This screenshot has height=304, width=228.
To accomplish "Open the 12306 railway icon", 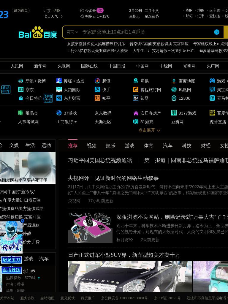I will [174, 98].
